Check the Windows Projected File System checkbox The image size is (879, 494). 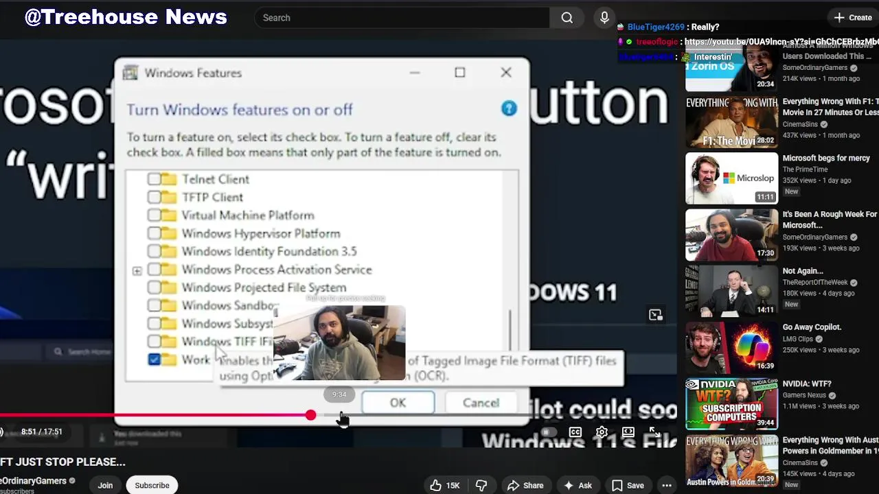click(x=154, y=287)
